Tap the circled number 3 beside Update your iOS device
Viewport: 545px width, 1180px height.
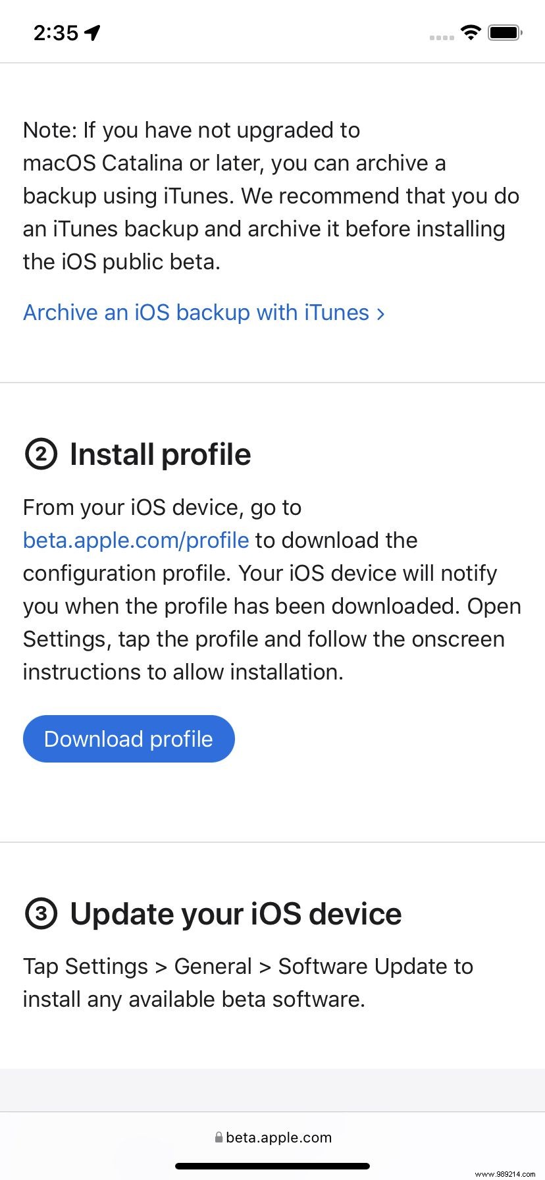(41, 914)
